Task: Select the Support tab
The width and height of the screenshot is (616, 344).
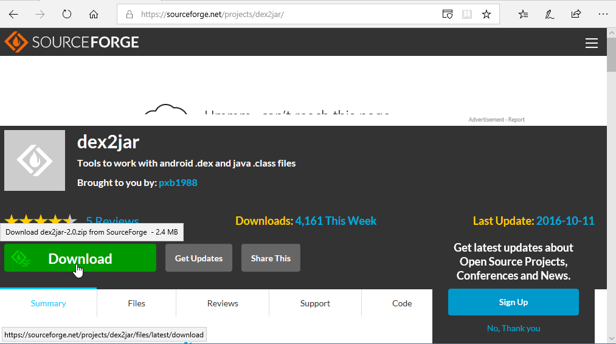Action: tap(315, 303)
